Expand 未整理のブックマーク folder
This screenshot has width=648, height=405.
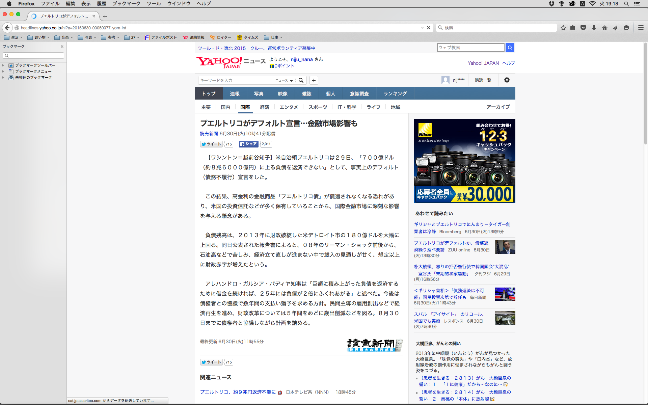coord(3,78)
